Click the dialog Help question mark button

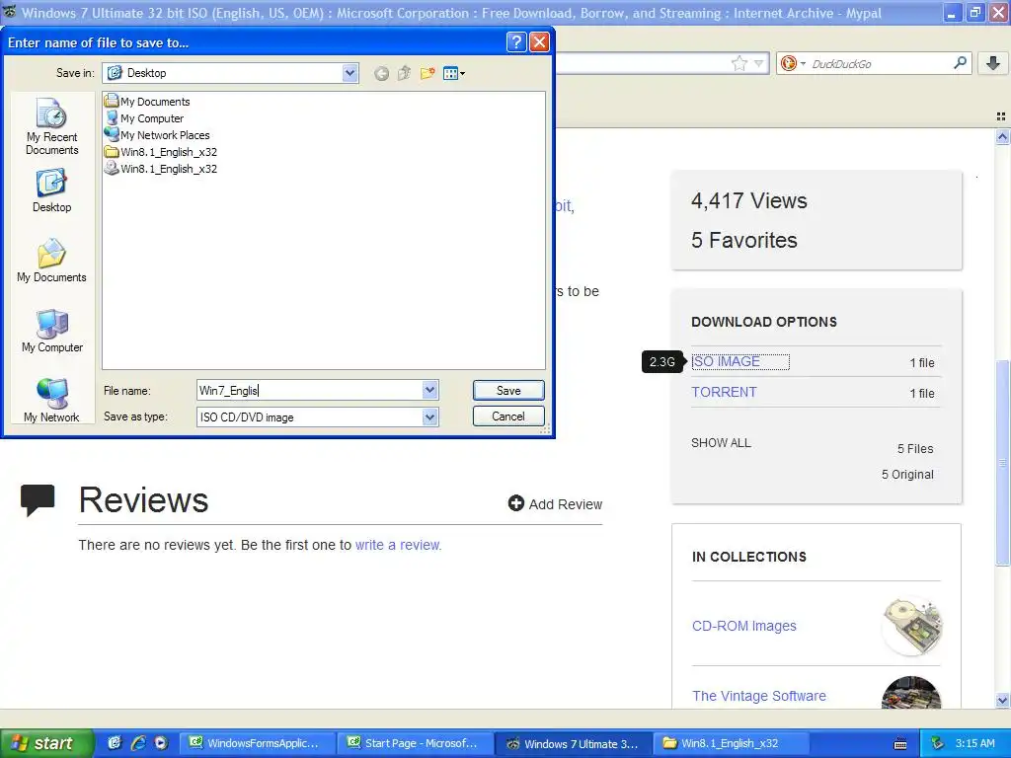515,41
